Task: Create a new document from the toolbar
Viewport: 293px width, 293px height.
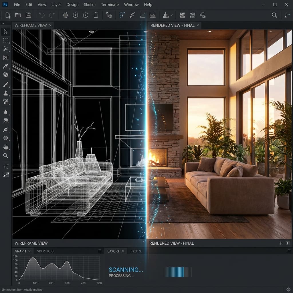Action: 8,15
